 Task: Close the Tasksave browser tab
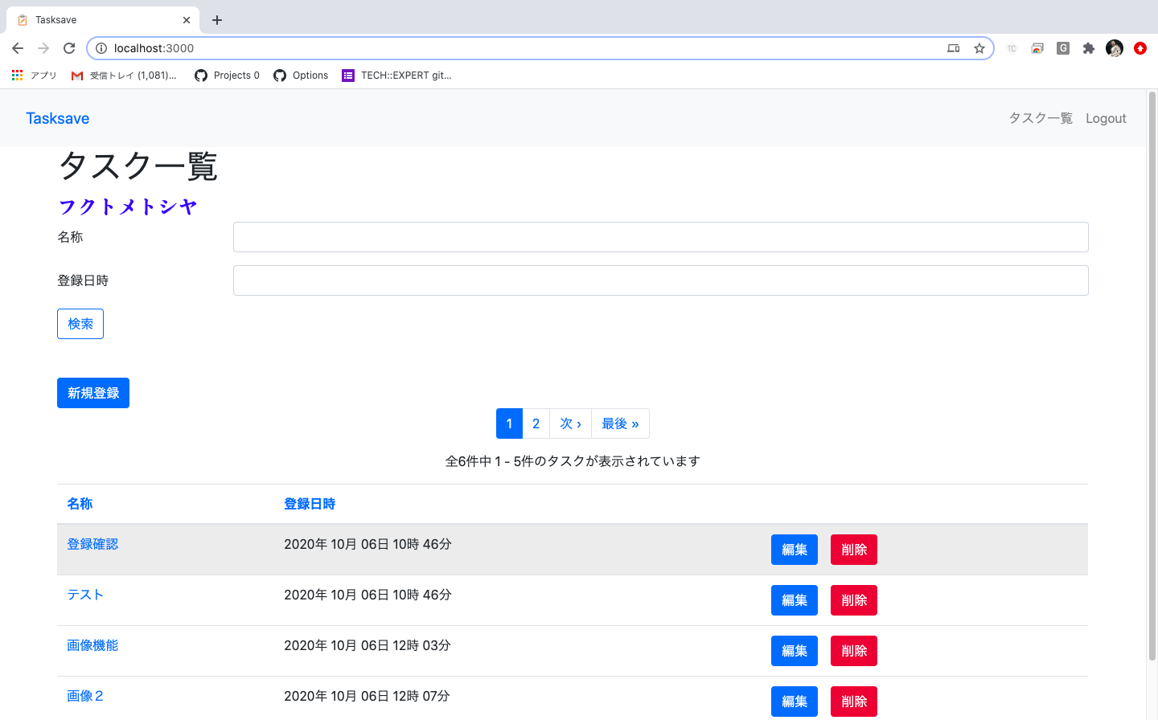[187, 20]
